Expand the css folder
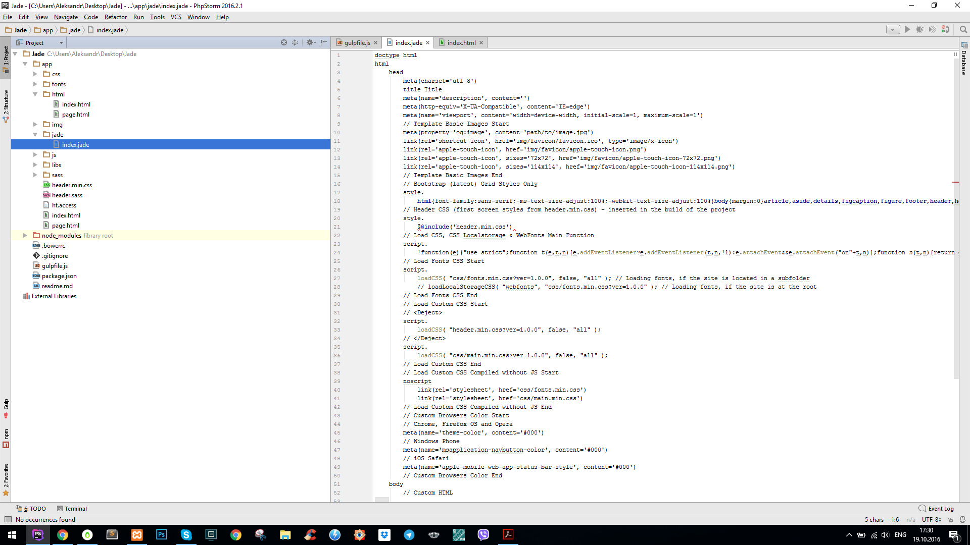970x545 pixels. (35, 74)
